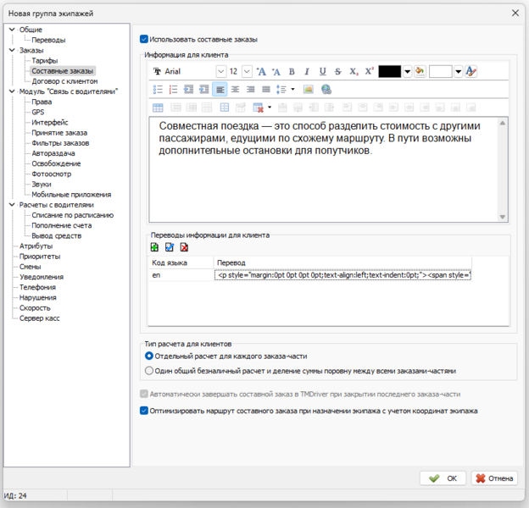The image size is (529, 508).
Task: Center-align the paragraph text
Action: point(235,89)
